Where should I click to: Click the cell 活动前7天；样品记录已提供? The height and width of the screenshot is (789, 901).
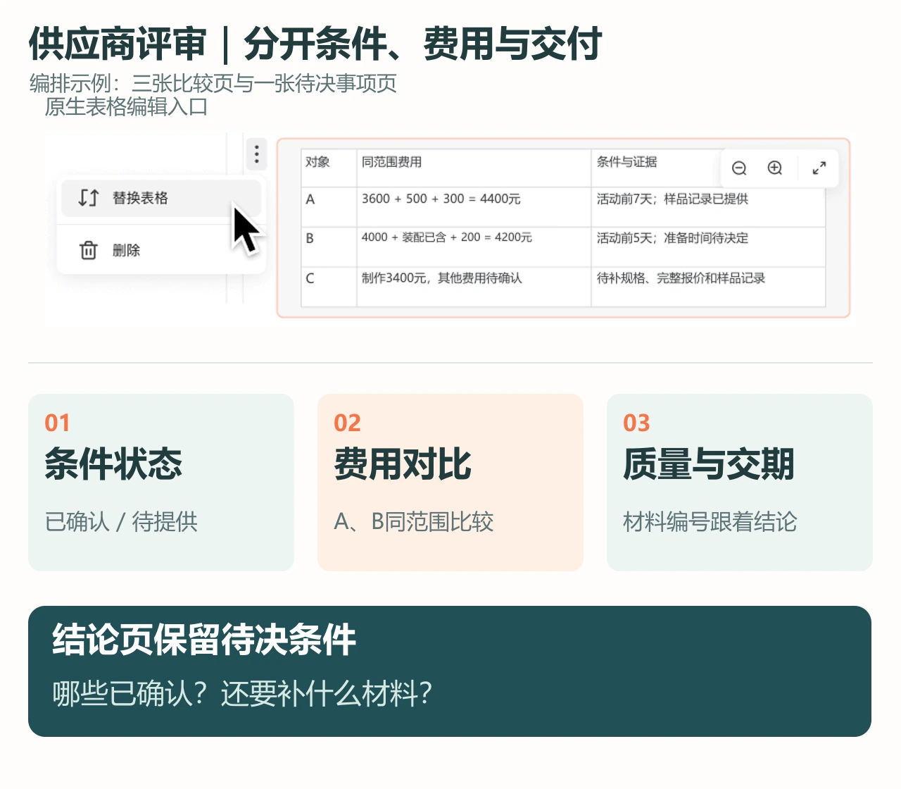[708, 206]
